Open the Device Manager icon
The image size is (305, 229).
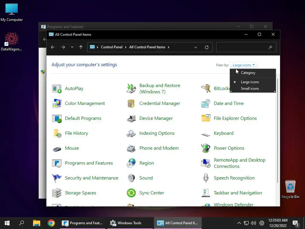coord(131,118)
